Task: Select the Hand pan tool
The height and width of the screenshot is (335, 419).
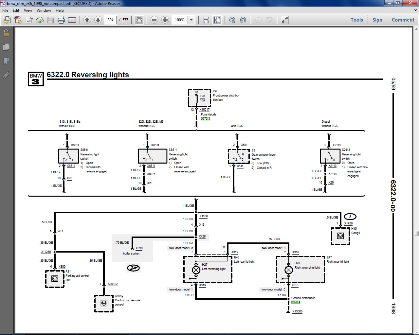Action: (139, 20)
